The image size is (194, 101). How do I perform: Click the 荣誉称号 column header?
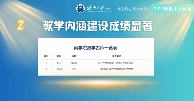pos(116,56)
